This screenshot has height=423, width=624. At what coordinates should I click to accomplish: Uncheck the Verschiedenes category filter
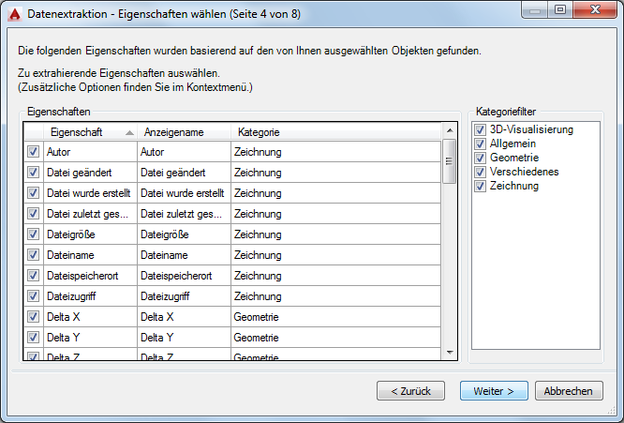tap(482, 172)
